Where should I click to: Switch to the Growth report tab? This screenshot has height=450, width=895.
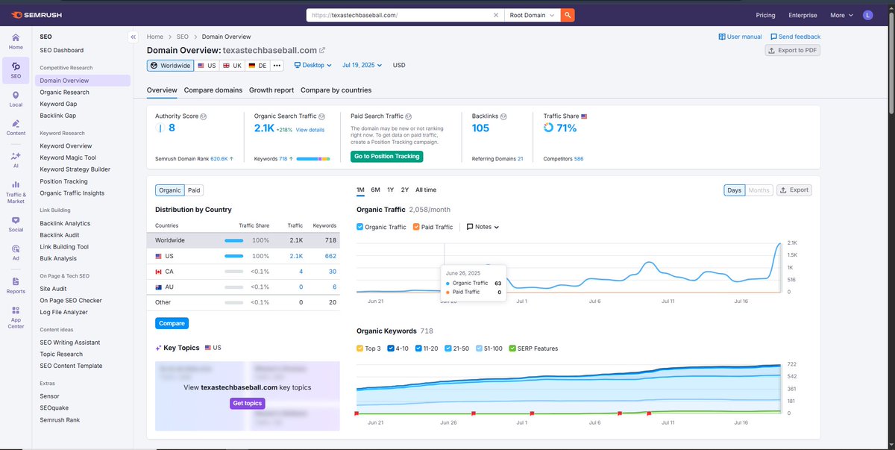tap(271, 90)
